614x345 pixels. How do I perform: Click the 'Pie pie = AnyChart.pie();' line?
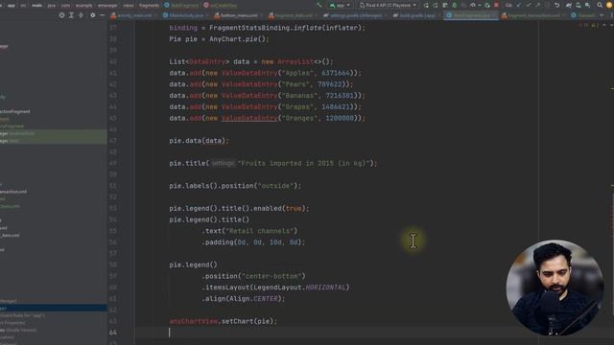point(220,39)
